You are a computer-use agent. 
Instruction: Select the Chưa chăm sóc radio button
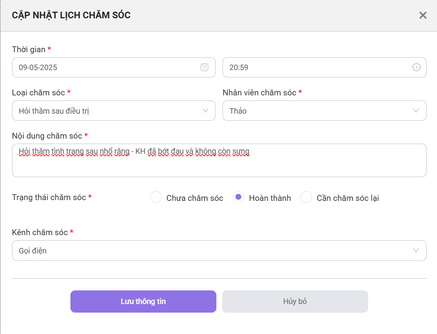pos(156,197)
